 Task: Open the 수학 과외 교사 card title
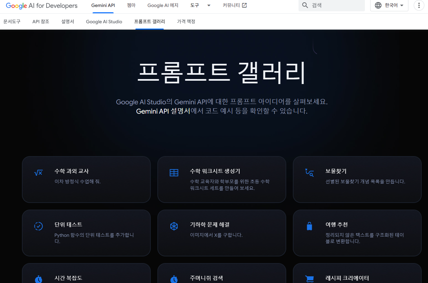coord(72,171)
